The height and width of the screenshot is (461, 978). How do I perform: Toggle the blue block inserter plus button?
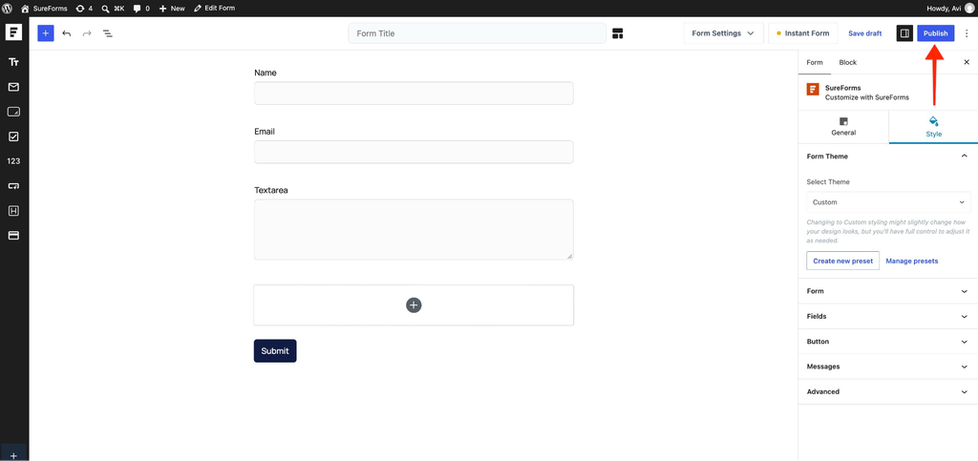pyautogui.click(x=46, y=33)
